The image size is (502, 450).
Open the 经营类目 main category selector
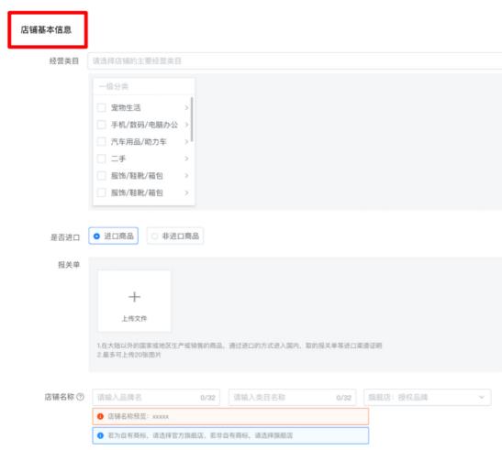point(295,60)
